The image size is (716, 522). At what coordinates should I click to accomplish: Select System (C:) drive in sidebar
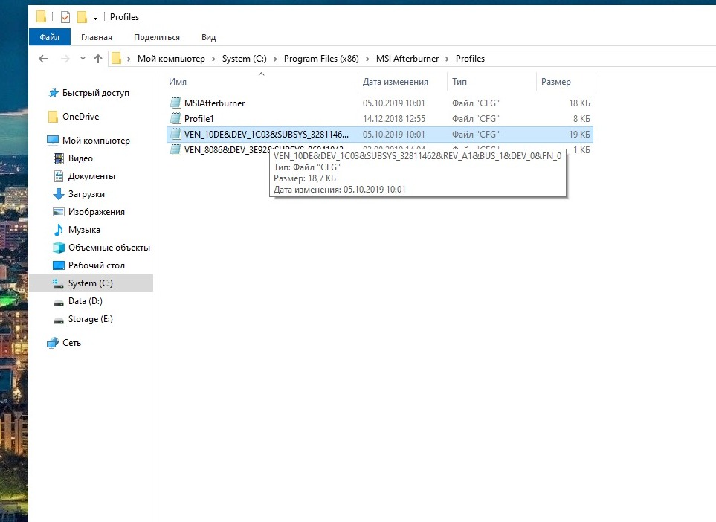91,283
